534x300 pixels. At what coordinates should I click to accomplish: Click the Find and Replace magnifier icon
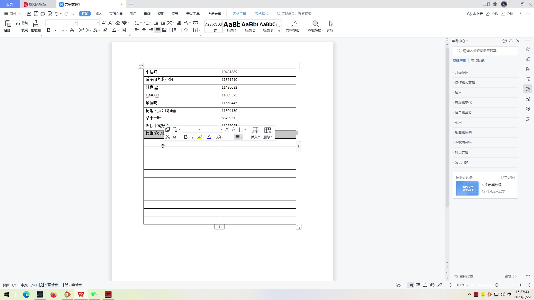[315, 24]
